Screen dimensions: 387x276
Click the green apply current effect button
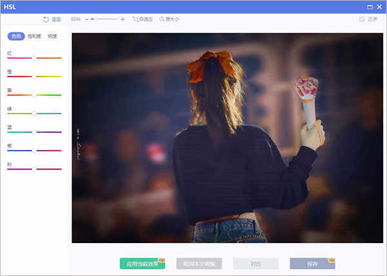[143, 264]
